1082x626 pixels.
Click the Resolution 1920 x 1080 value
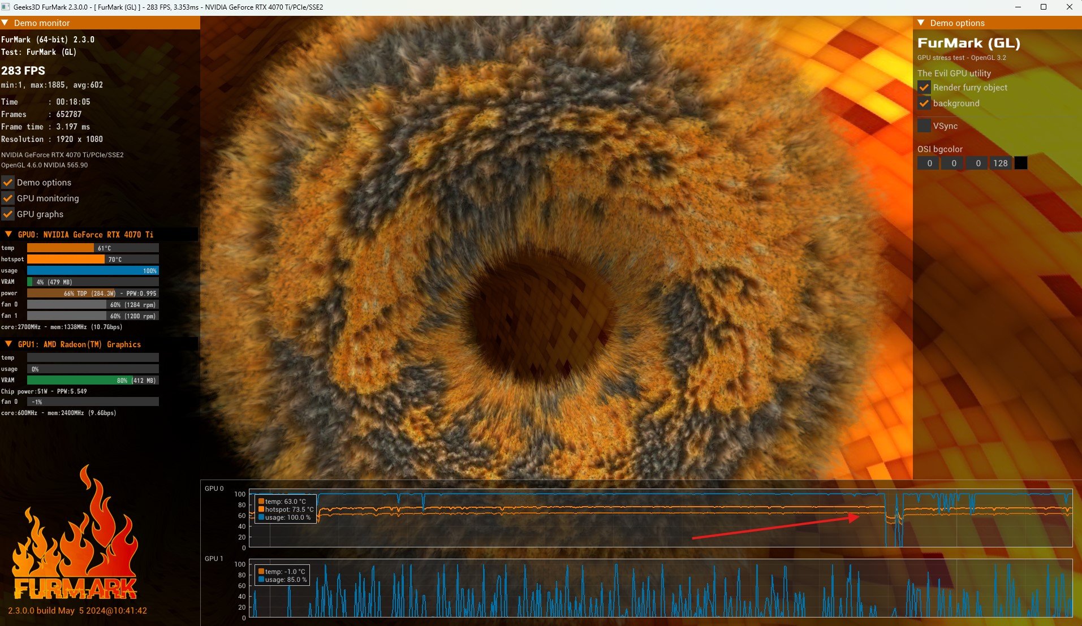(79, 140)
